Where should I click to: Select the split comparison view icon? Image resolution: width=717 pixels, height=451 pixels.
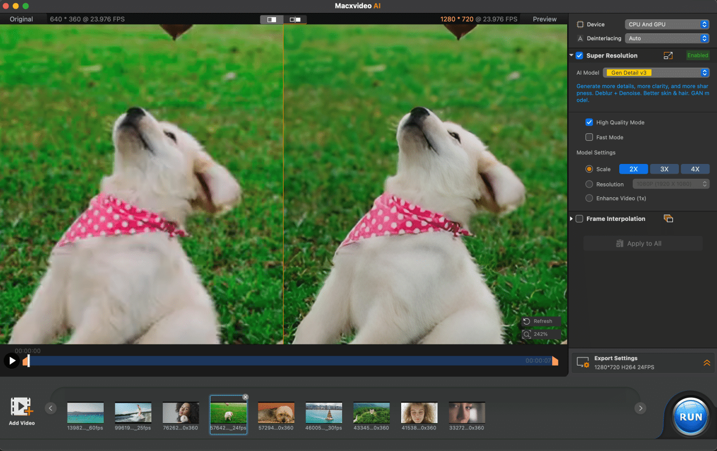(x=294, y=19)
